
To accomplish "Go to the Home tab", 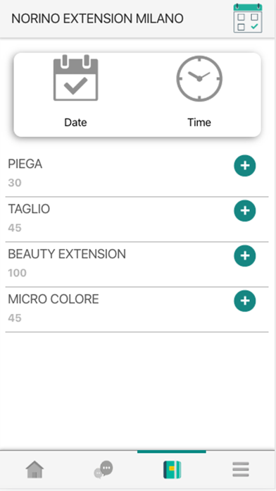I will point(34,469).
